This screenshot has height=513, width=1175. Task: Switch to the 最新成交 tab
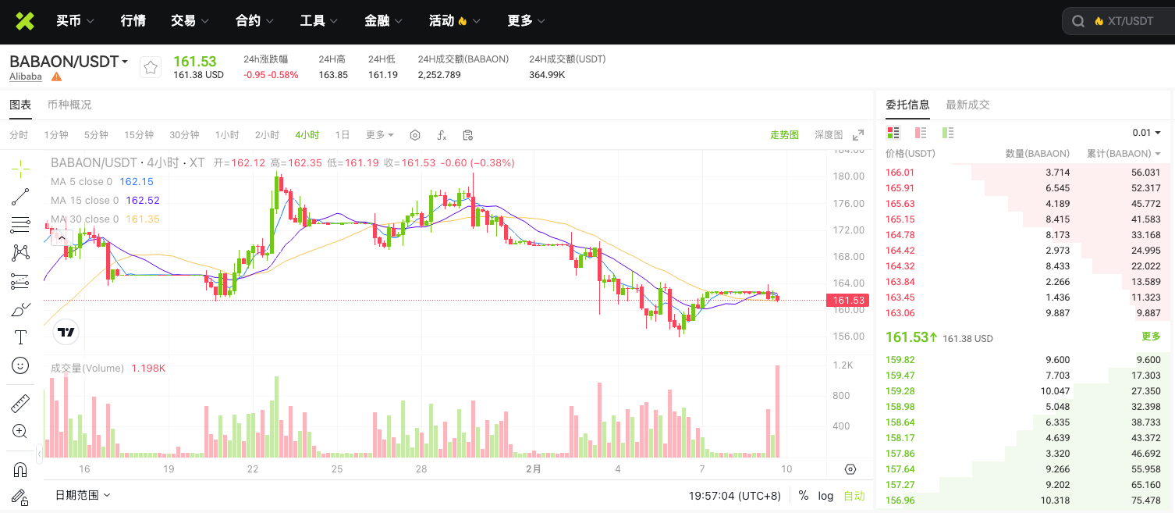click(967, 105)
